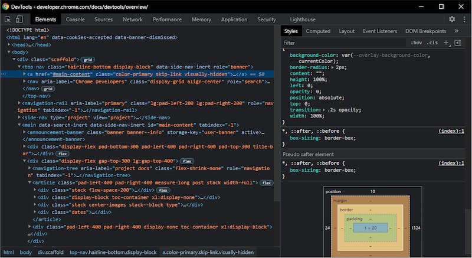Toggle the computed styles sidebar icon
The image size is (472, 258).
click(x=458, y=43)
